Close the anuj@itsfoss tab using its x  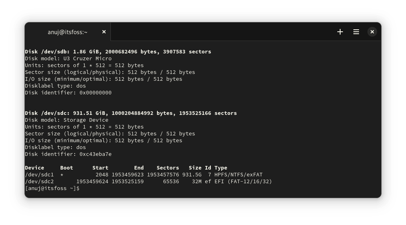tap(104, 32)
